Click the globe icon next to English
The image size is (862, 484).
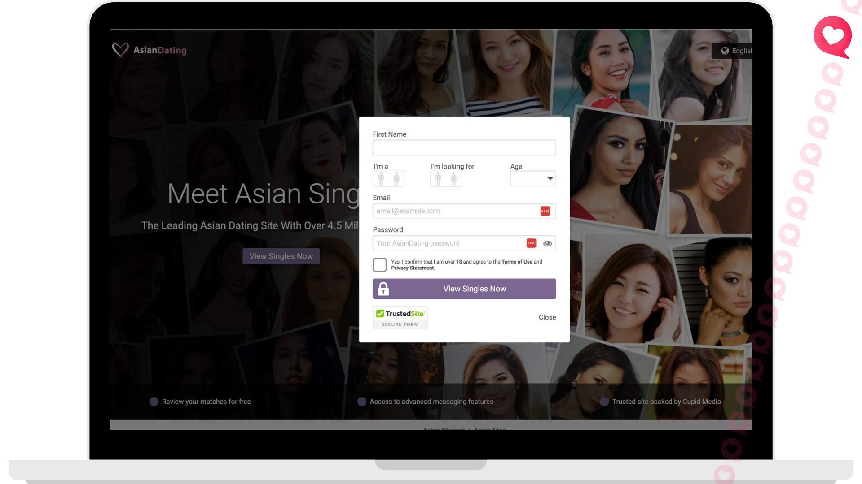tap(725, 51)
